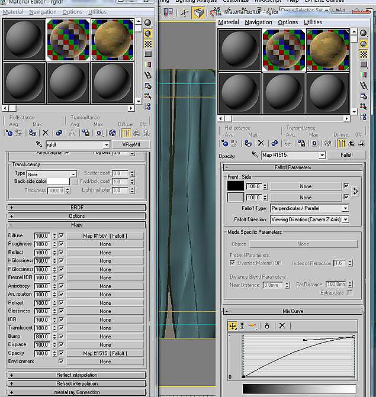The height and width of the screenshot is (397, 376).
Task: Uncheck the black Front color map checkbox
Action: 346,186
